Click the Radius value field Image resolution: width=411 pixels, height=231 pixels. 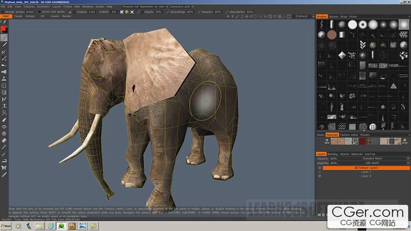[92, 12]
